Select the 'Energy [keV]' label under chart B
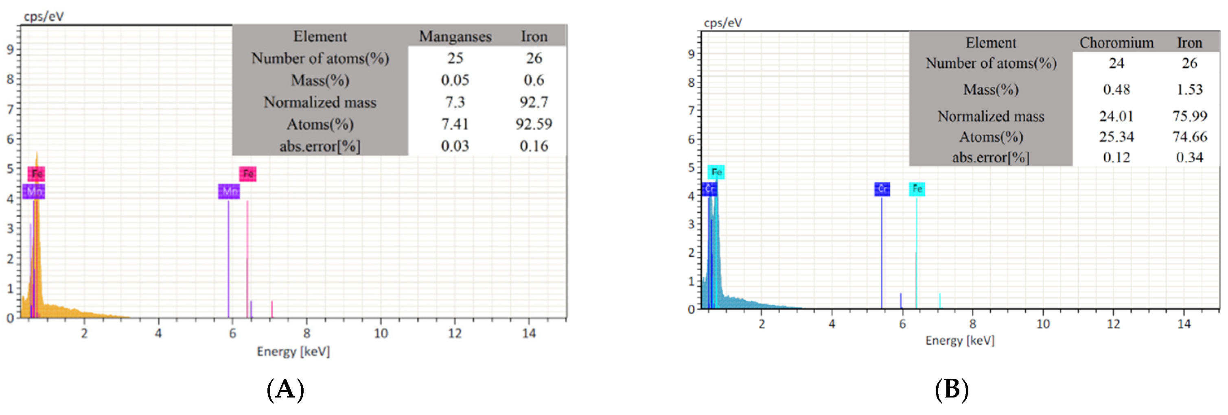 pos(960,341)
